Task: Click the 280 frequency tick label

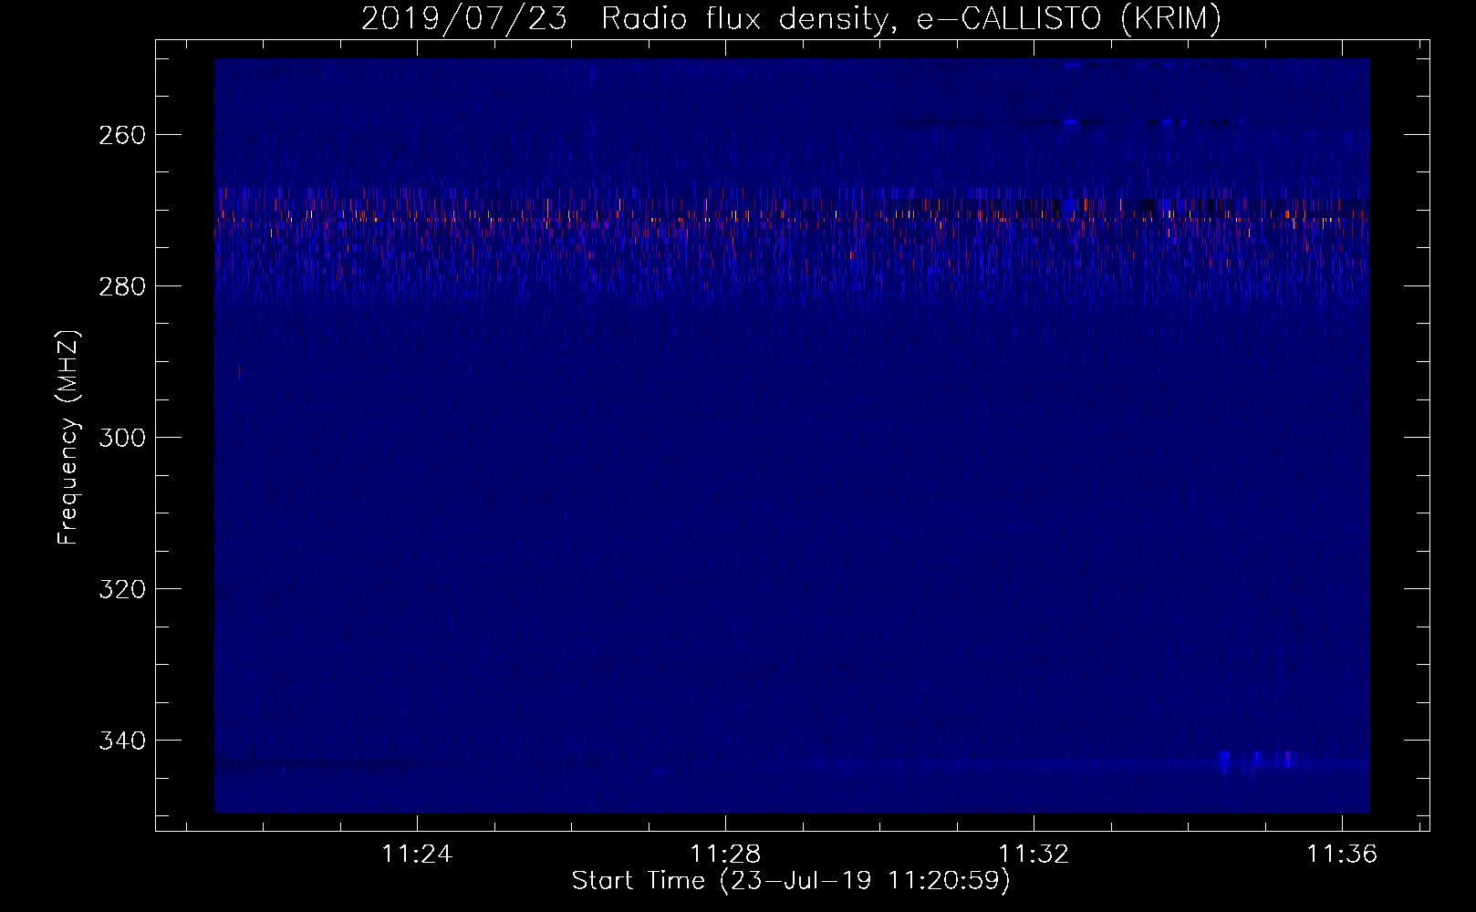Action: (x=121, y=286)
